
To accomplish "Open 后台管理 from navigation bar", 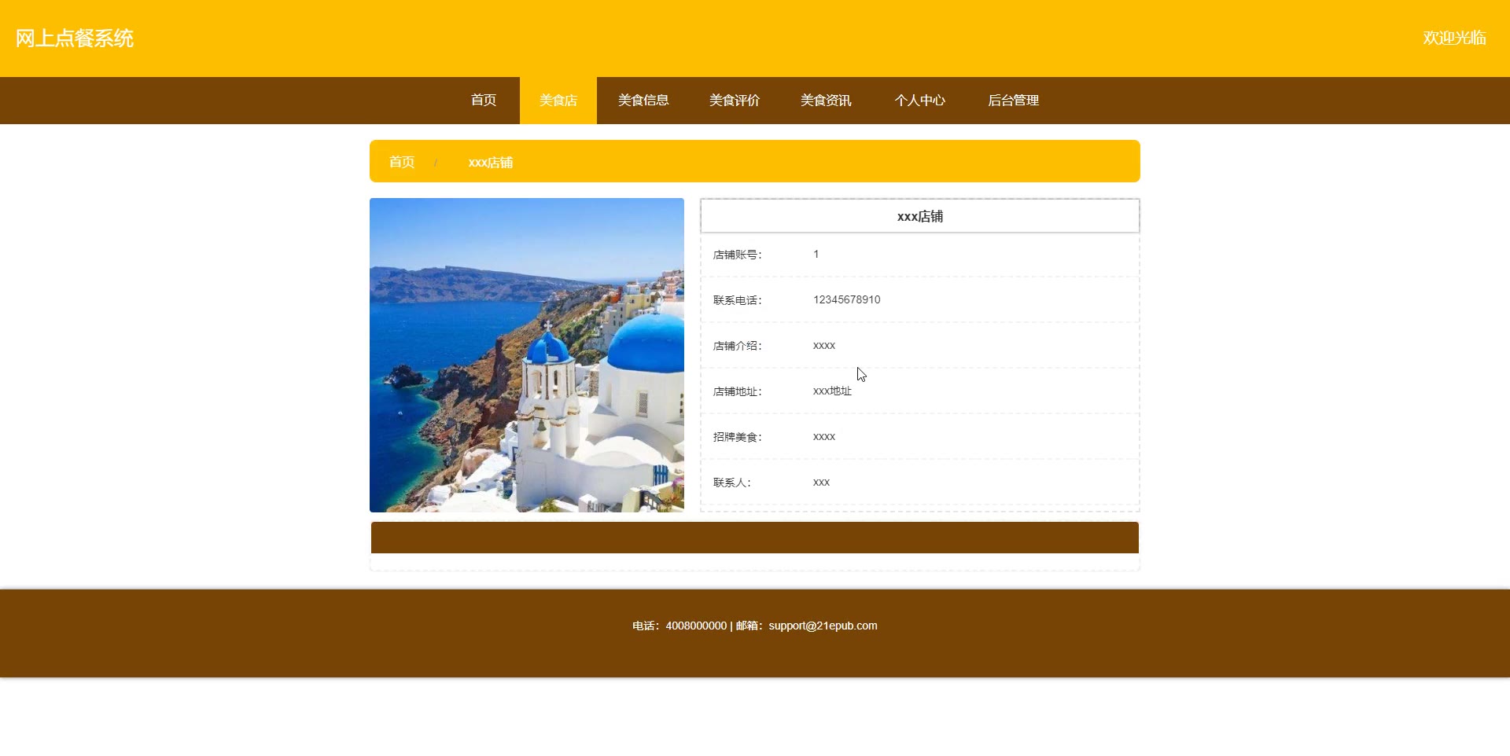I will pos(1013,101).
